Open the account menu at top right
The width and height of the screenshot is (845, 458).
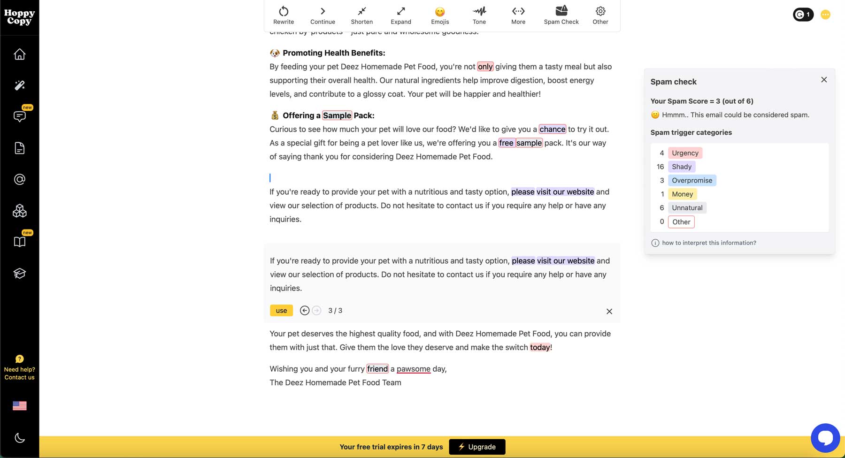825,15
